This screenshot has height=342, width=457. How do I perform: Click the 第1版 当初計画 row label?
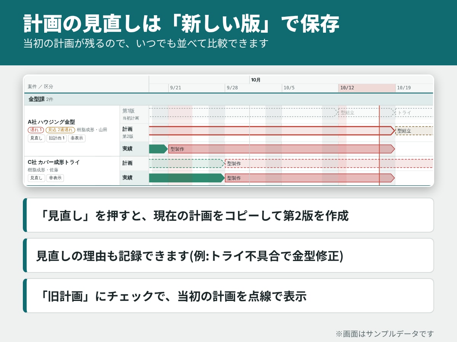(x=134, y=114)
